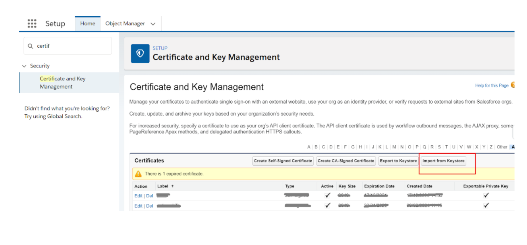Click the help icon beside Help for this Page
The height and width of the screenshot is (245, 527).
tap(512, 85)
